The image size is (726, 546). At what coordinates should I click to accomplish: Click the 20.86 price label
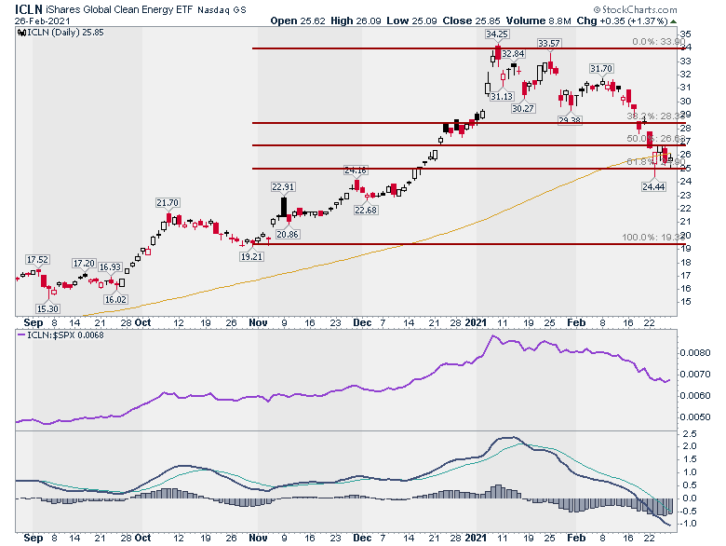pos(287,234)
